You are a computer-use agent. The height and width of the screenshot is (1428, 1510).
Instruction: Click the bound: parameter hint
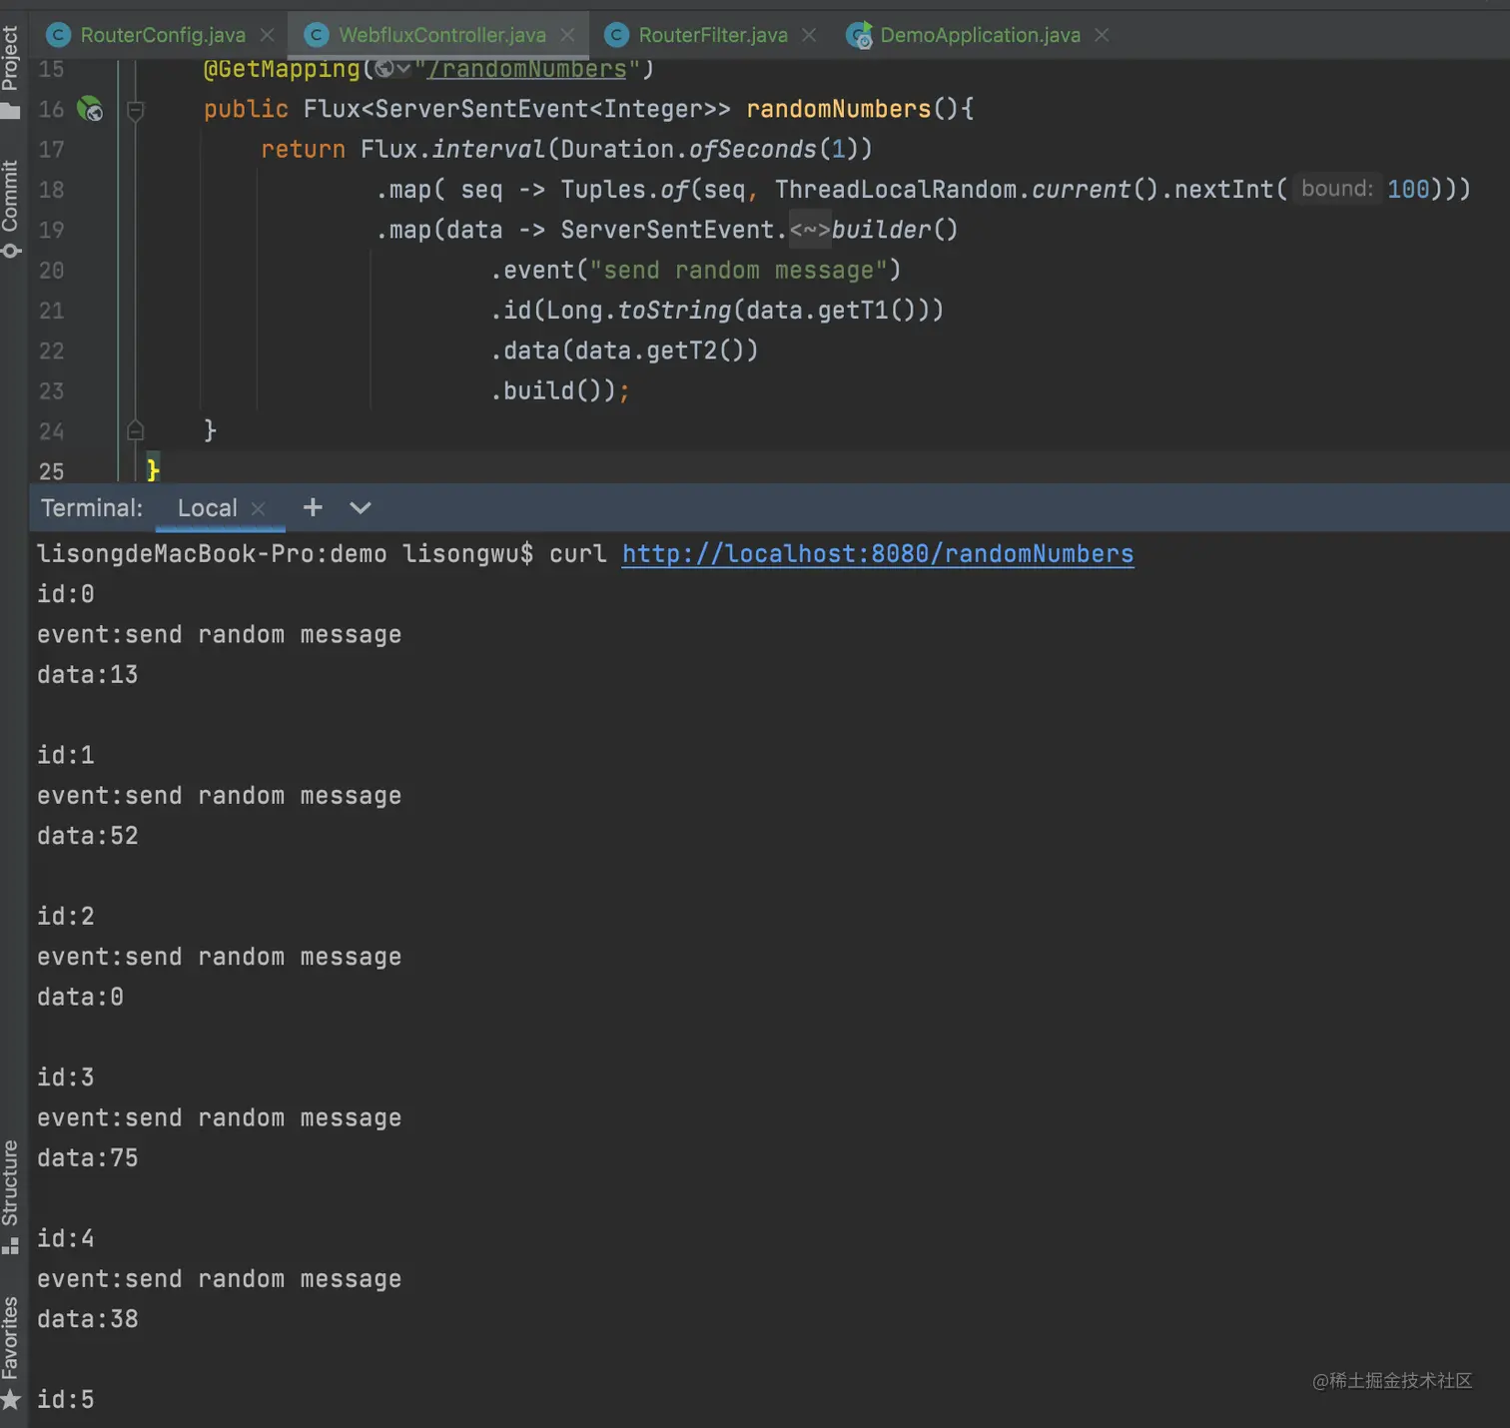point(1336,189)
